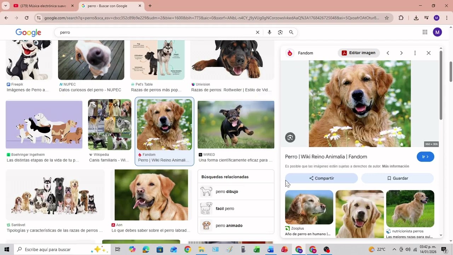Select related search perro dibujo

(x=236, y=192)
